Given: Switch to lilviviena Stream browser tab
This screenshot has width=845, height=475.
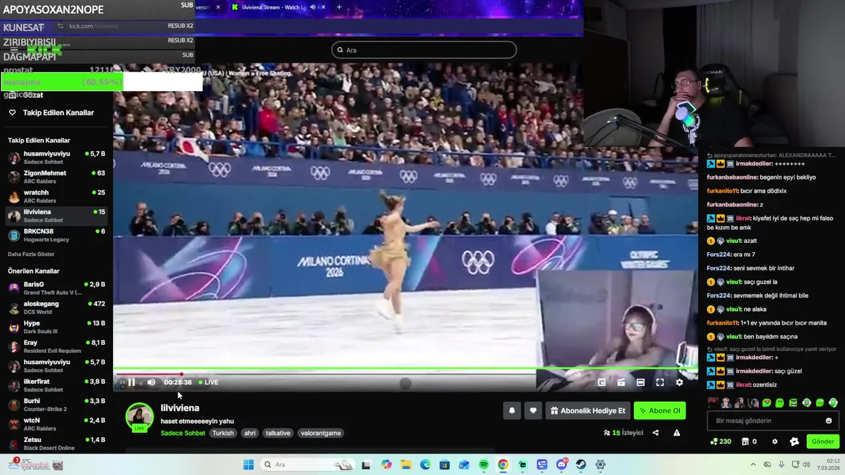Looking at the screenshot, I should pos(274,7).
